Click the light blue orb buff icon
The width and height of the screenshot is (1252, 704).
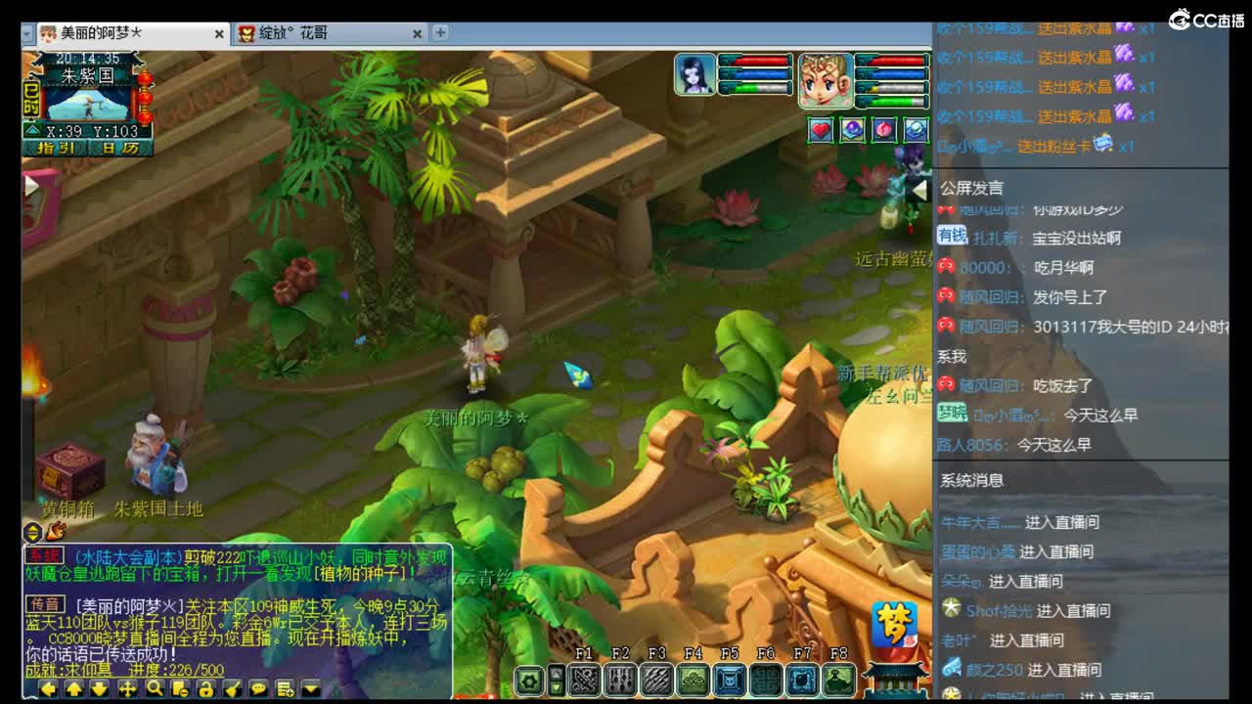click(916, 129)
